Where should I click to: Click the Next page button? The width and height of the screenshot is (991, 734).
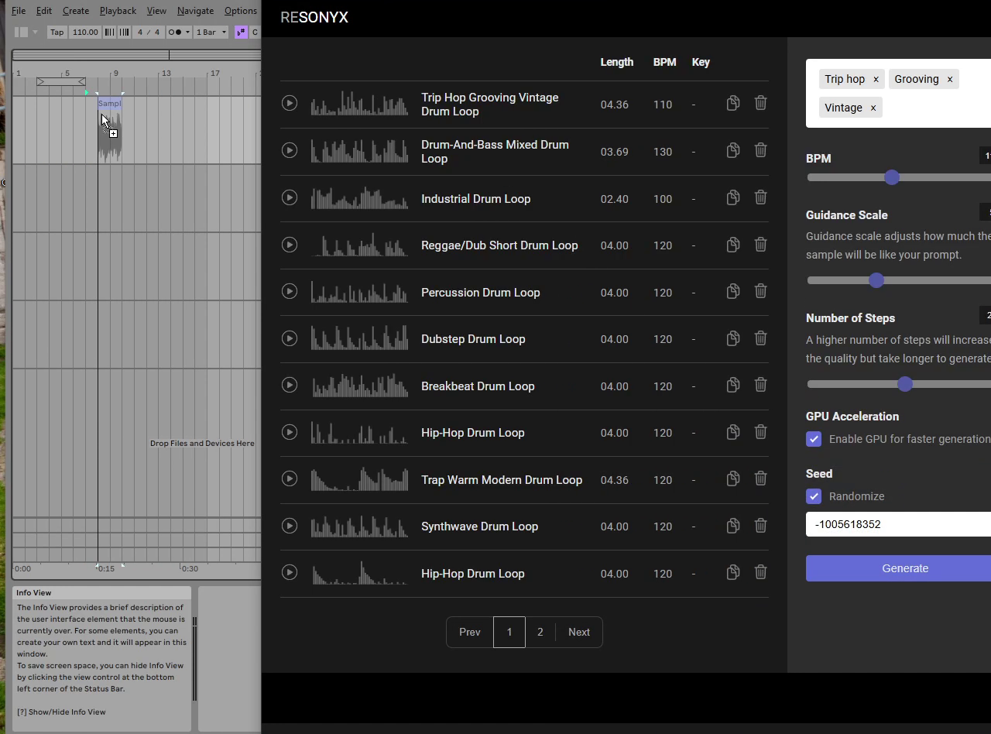point(579,632)
